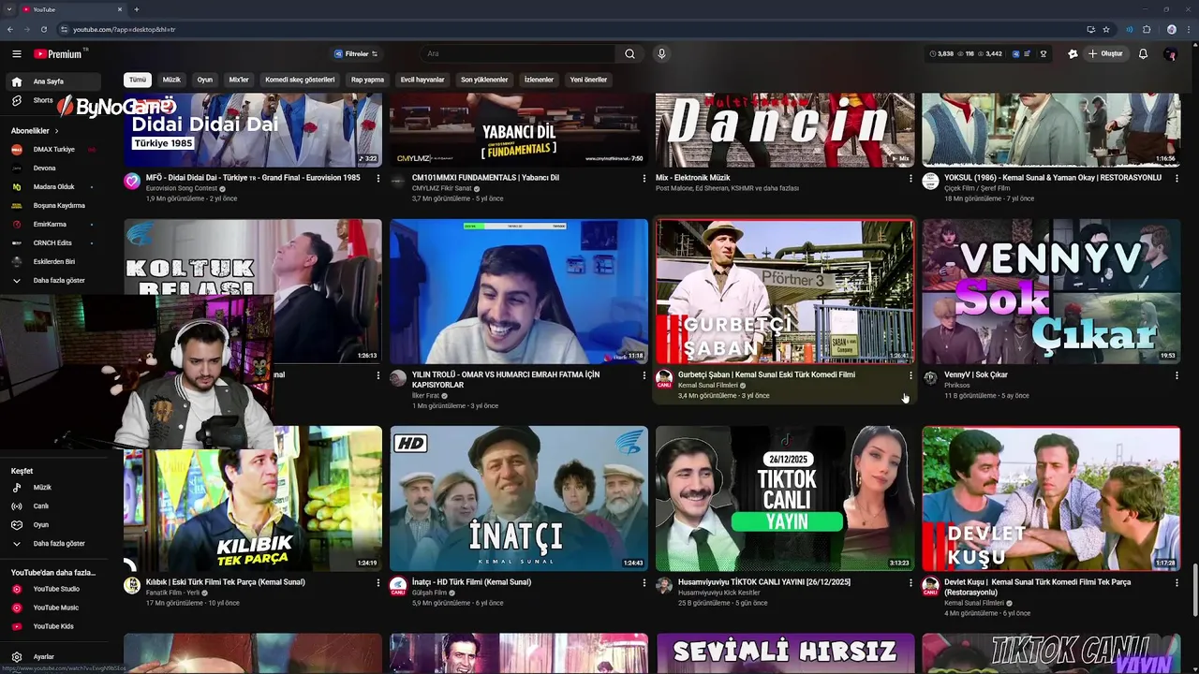Open the notifications bell
The height and width of the screenshot is (674, 1199).
click(1143, 54)
